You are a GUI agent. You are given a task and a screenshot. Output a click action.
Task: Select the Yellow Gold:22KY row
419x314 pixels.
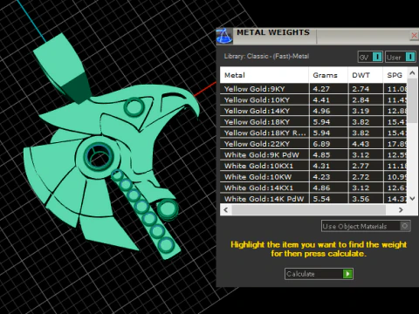[313, 144]
